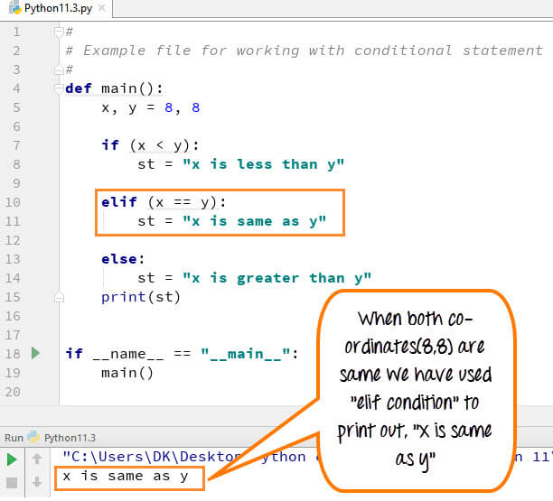Image resolution: width=553 pixels, height=501 pixels.
Task: Click the Python file icon on editor tab
Action: tap(12, 8)
